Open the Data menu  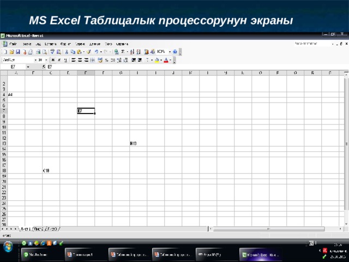point(95,44)
